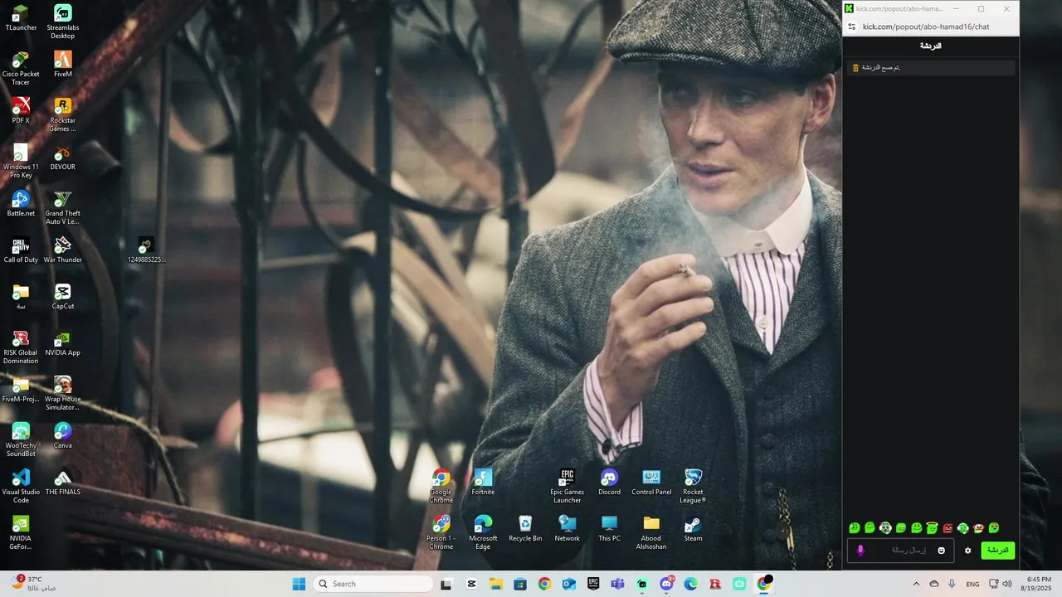The width and height of the screenshot is (1062, 597).
Task: Select the Canva desktop icon
Action: (x=63, y=436)
